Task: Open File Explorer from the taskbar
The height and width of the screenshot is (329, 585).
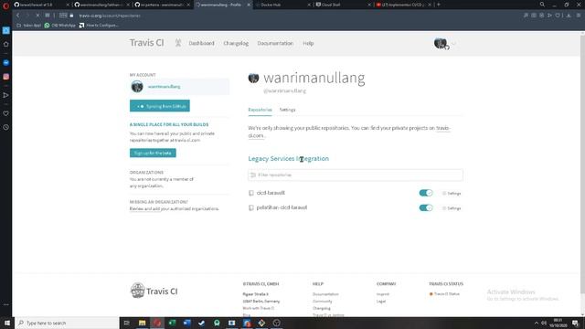Action: [143, 323]
